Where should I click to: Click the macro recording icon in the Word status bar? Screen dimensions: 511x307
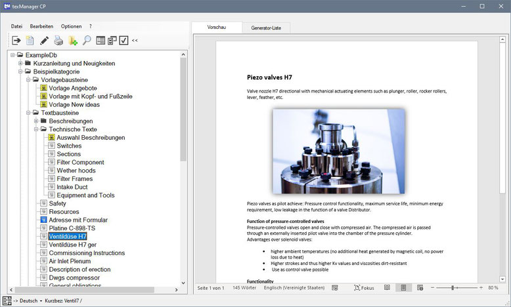point(335,288)
